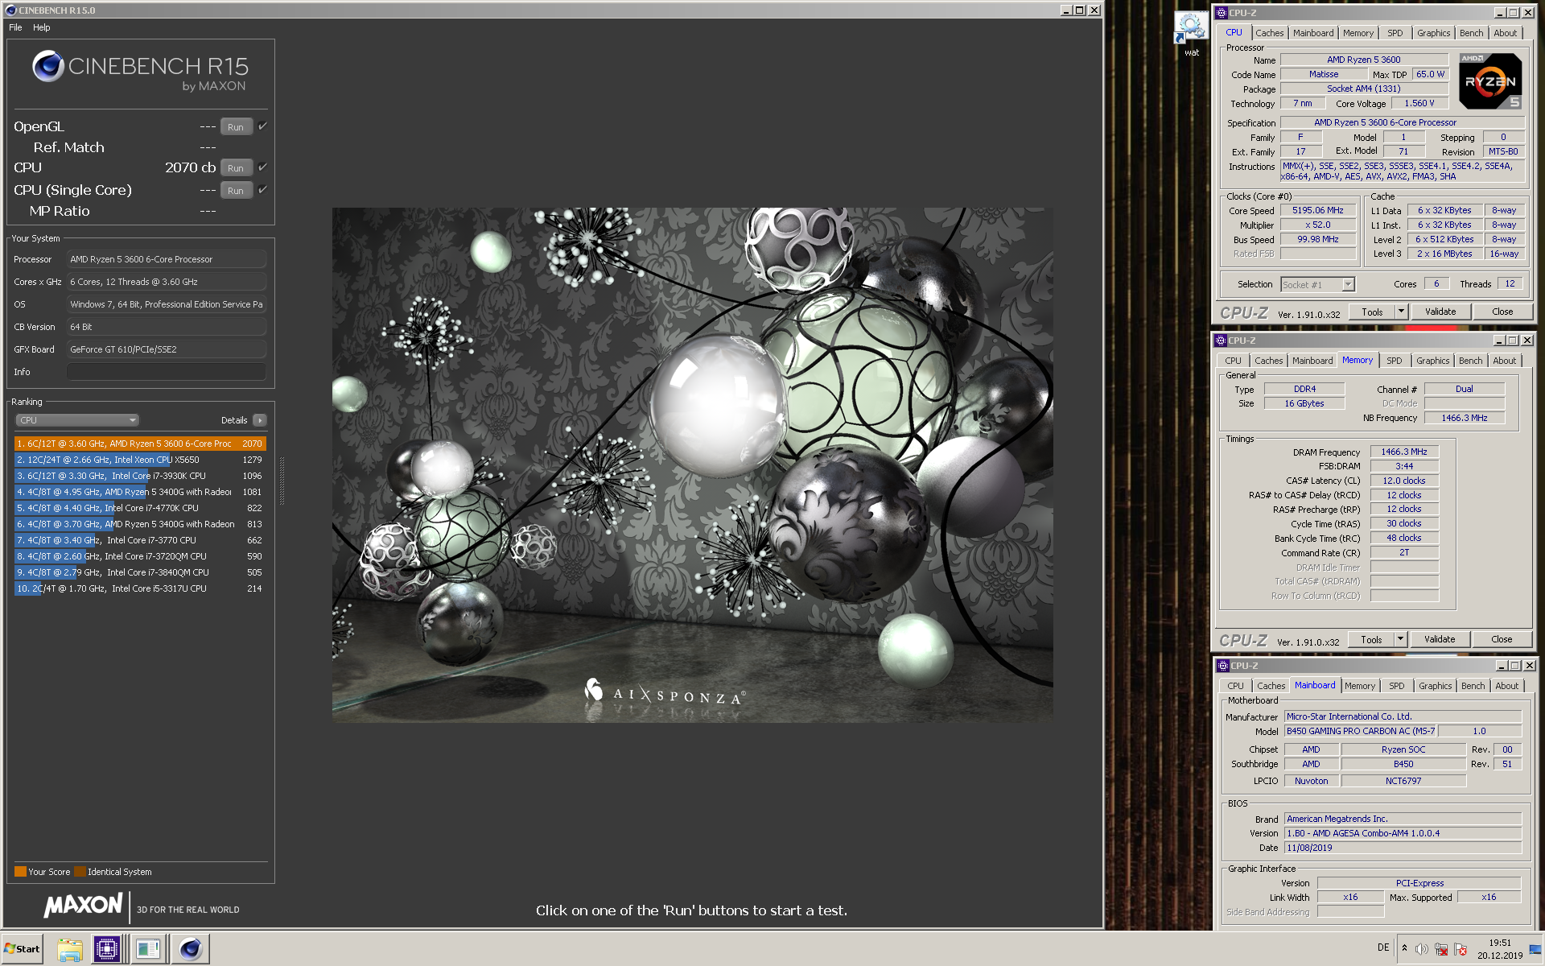Image resolution: width=1545 pixels, height=966 pixels.
Task: Select ranking row Intel Core i7-4770K
Action: (140, 508)
